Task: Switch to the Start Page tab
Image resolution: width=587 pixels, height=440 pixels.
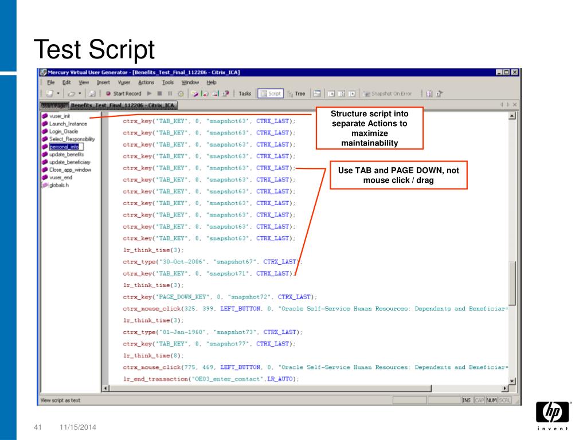Action: [x=54, y=105]
